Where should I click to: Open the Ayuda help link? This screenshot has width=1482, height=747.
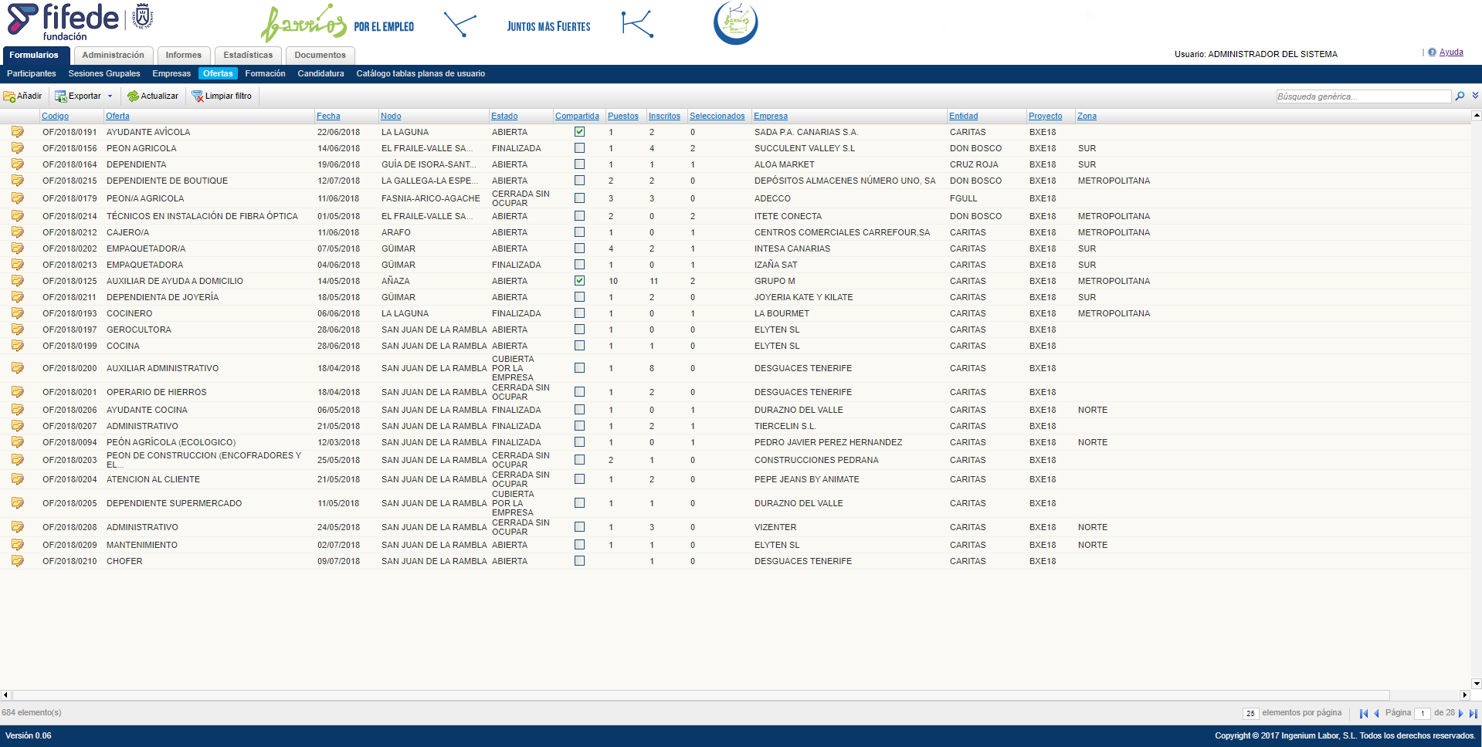click(1451, 52)
